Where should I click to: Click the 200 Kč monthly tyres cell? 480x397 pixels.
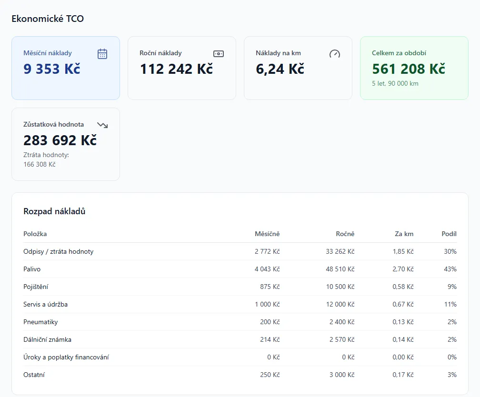270,322
